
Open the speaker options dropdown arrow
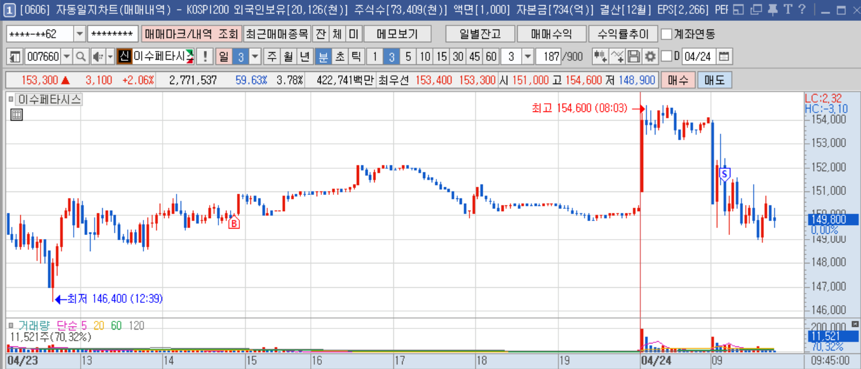pyautogui.click(x=110, y=57)
